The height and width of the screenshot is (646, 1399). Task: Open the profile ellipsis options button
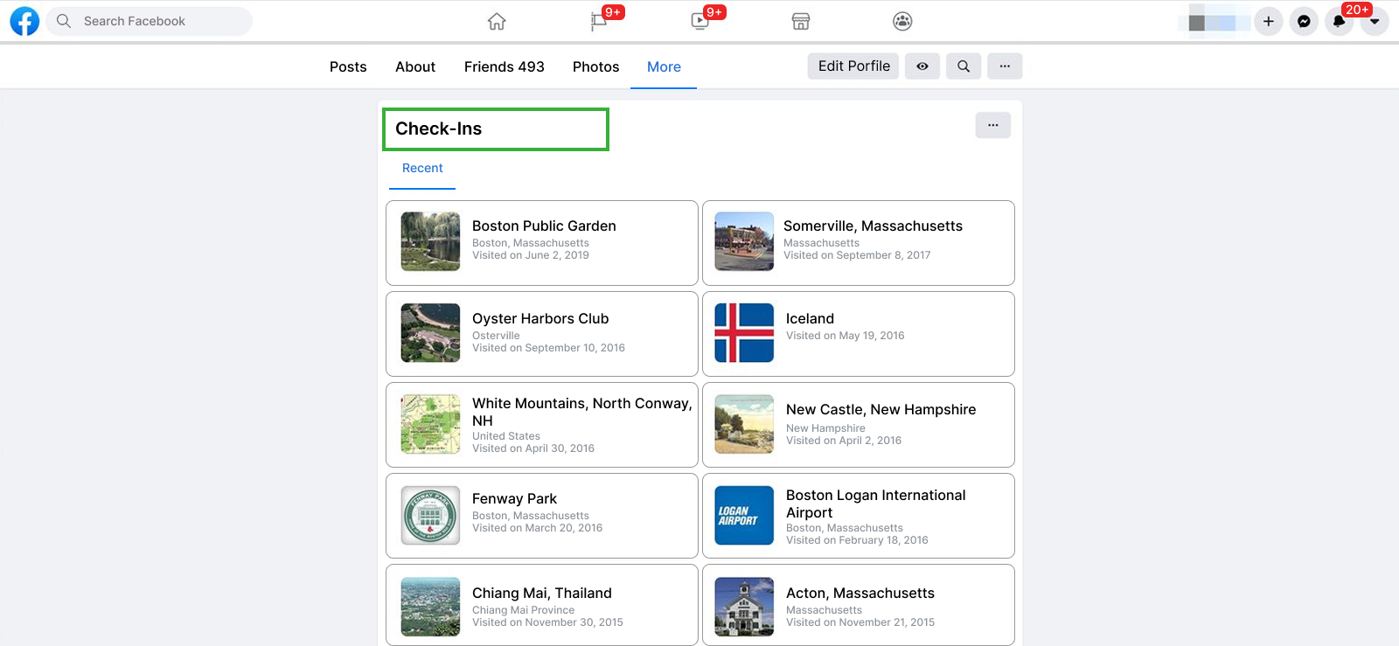pos(1005,66)
